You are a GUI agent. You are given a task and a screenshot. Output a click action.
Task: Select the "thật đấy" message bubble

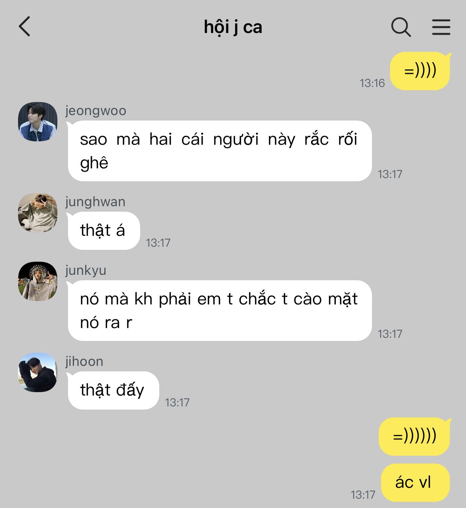pyautogui.click(x=113, y=390)
